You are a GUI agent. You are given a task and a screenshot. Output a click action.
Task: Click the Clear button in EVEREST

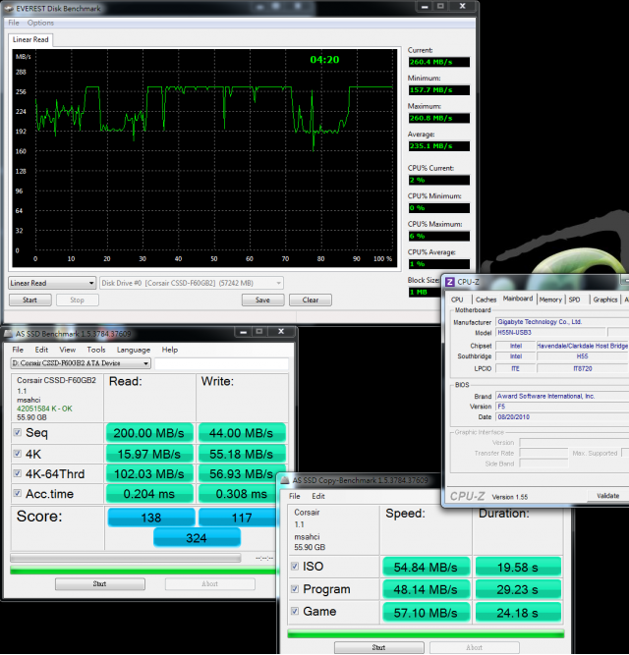pos(311,300)
